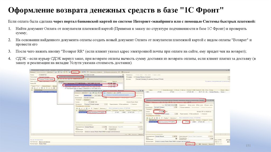Image resolution: width=271 pixels, height=152 pixels.
Task: Open Контрагент selection button in middle payment window
Action: tap(105, 104)
